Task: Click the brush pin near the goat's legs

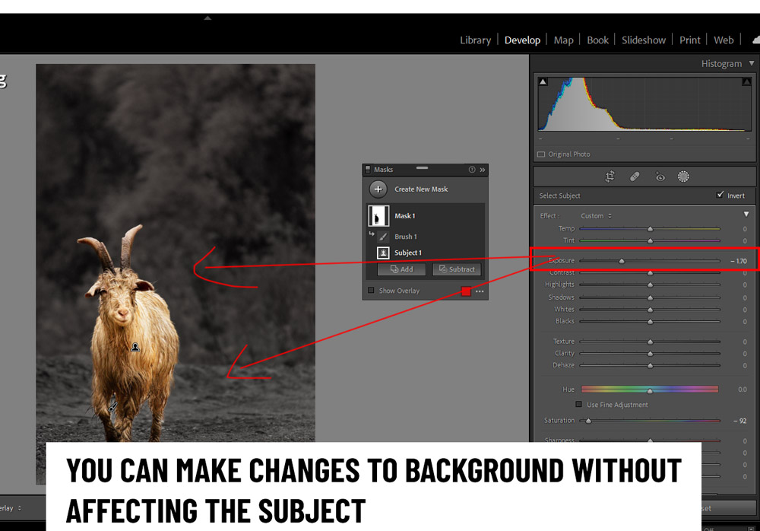Action: click(112, 406)
